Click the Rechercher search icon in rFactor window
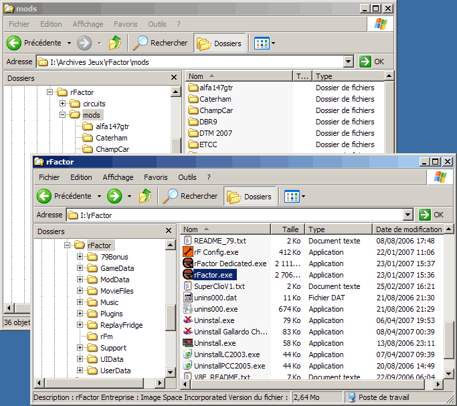The height and width of the screenshot is (406, 457). [170, 196]
